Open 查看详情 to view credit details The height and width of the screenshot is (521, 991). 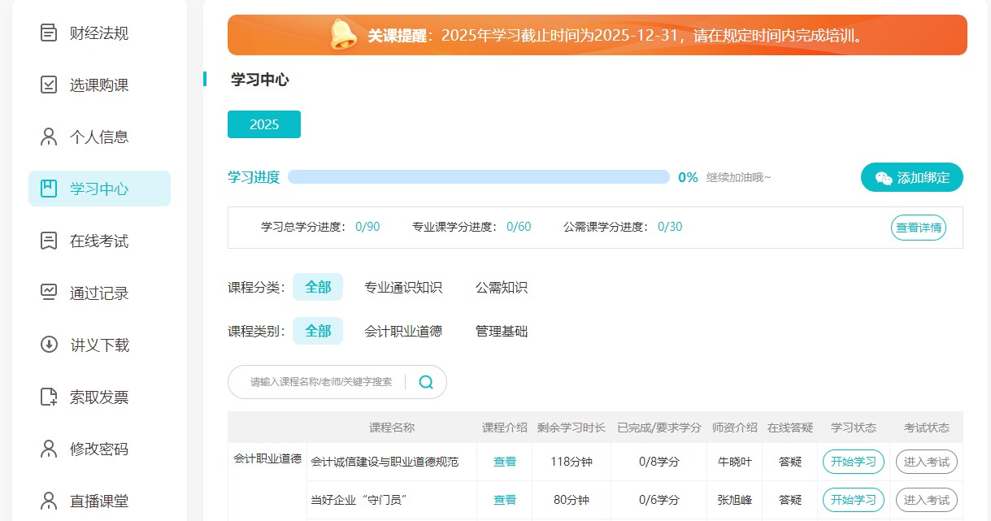pos(918,228)
